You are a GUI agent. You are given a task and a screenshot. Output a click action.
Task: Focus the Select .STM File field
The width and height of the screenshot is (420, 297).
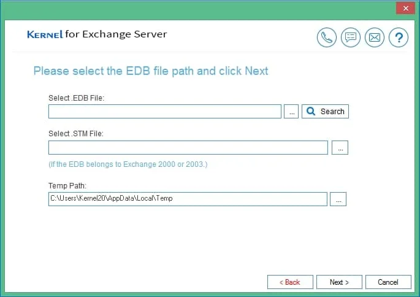[188, 148]
